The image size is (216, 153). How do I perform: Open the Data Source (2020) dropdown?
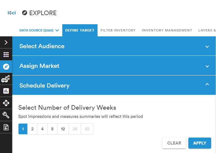point(39,30)
